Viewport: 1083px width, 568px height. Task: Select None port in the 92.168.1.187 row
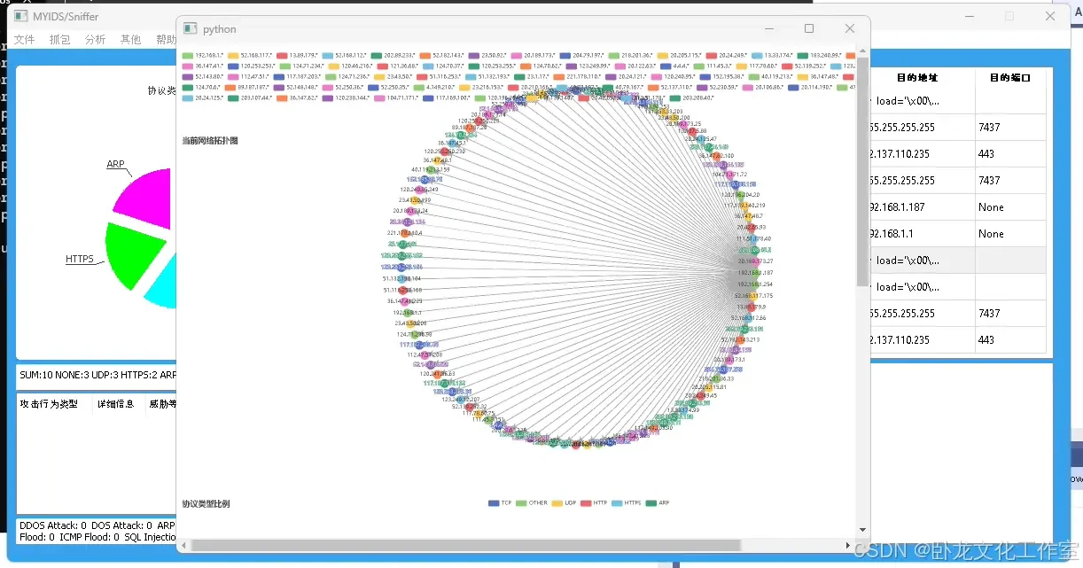(x=1011, y=207)
